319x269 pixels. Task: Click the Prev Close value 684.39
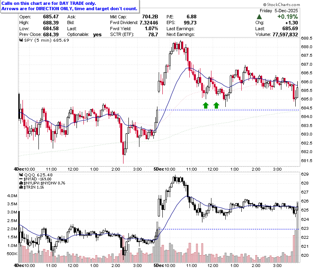pos(51,35)
